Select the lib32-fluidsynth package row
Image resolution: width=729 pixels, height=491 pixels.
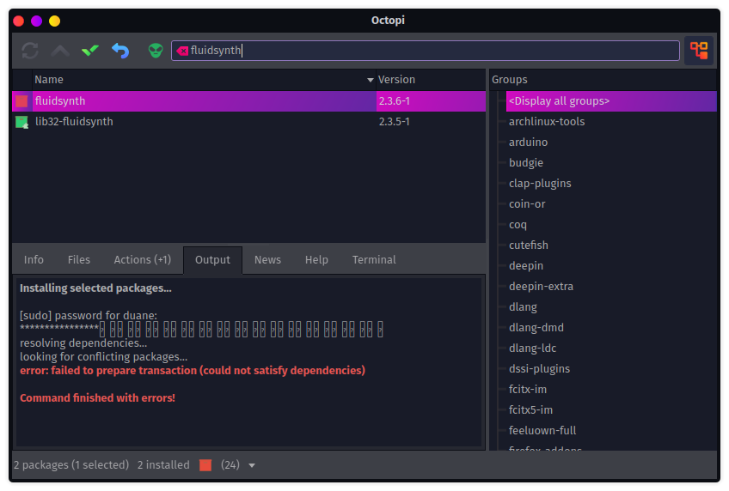point(248,122)
